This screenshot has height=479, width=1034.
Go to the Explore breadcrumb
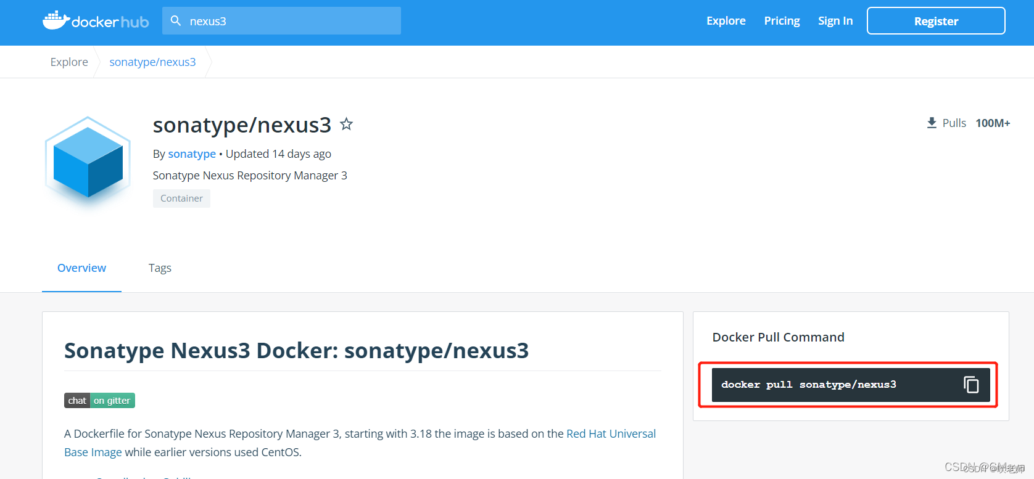click(x=69, y=62)
